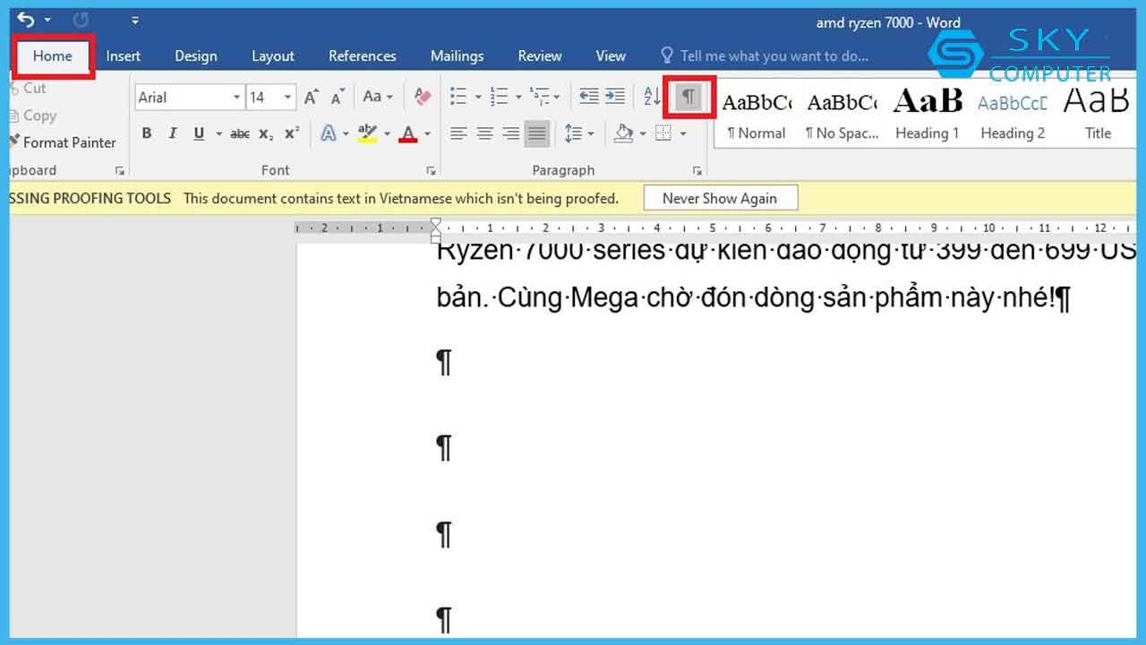Open the Review tab

click(540, 56)
